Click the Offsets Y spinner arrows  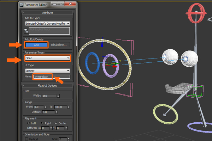(66, 128)
